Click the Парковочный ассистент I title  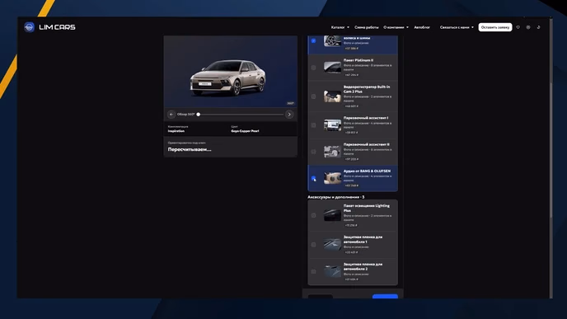click(x=366, y=118)
